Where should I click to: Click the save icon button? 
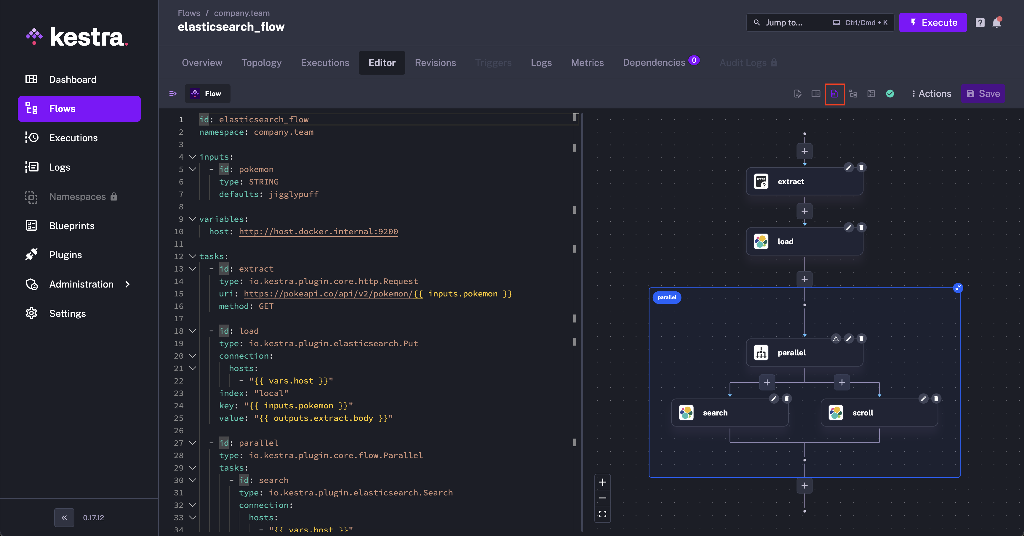pyautogui.click(x=972, y=93)
